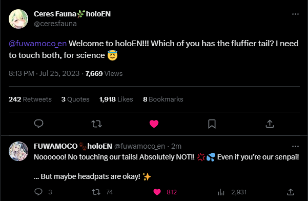Open FUWAMOCO's profile avatar
The width and height of the screenshot is (308, 201).
[x=18, y=151]
